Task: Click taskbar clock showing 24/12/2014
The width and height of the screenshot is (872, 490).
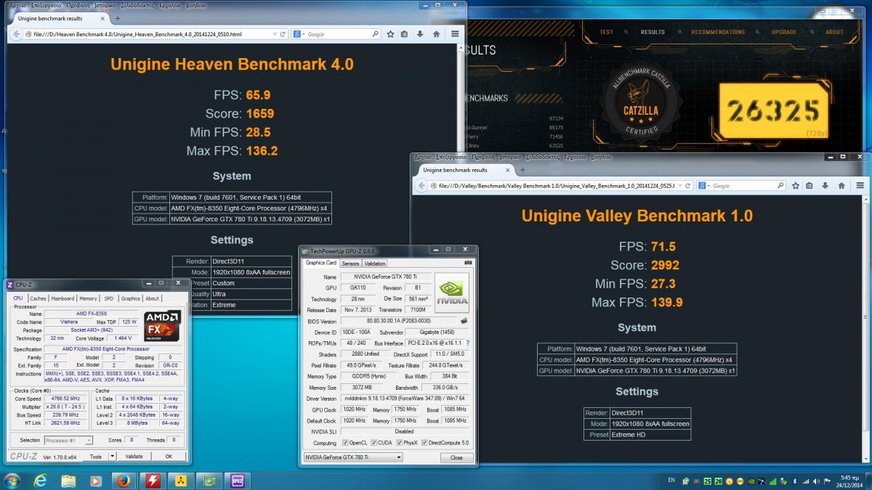Action: [x=849, y=481]
